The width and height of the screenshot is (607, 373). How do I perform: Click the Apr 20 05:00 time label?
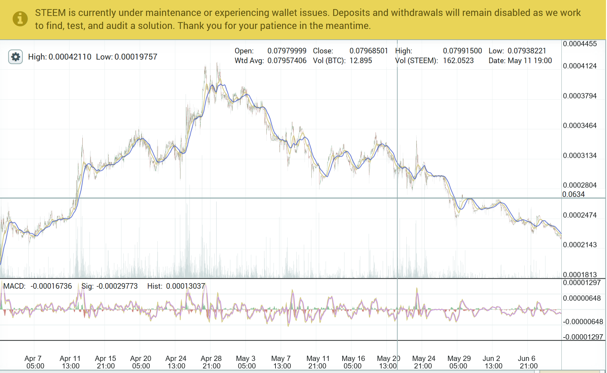click(x=141, y=362)
